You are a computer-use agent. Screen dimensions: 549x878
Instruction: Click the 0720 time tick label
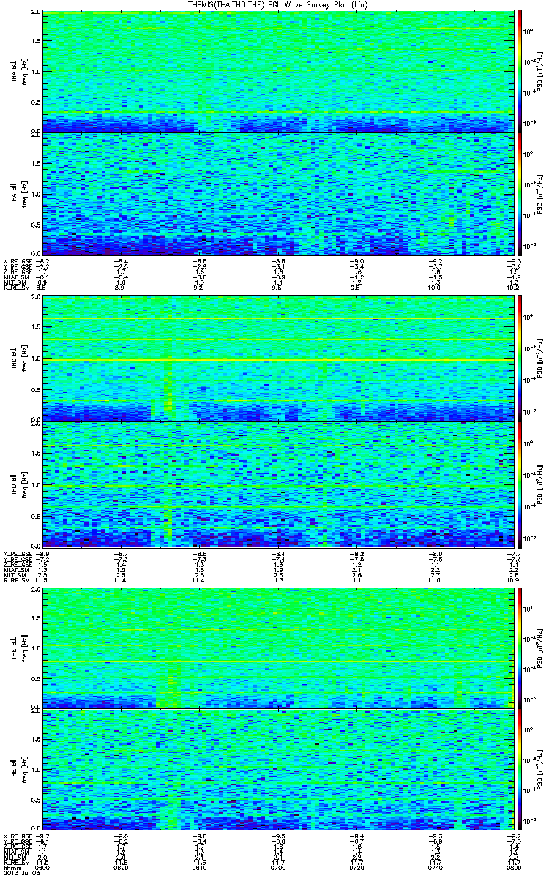357,868
